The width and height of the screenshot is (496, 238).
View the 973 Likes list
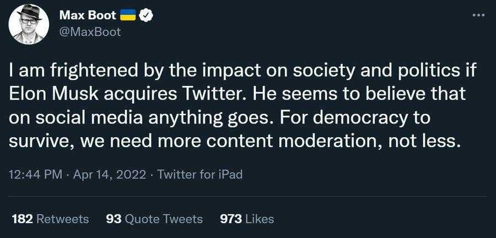click(247, 219)
